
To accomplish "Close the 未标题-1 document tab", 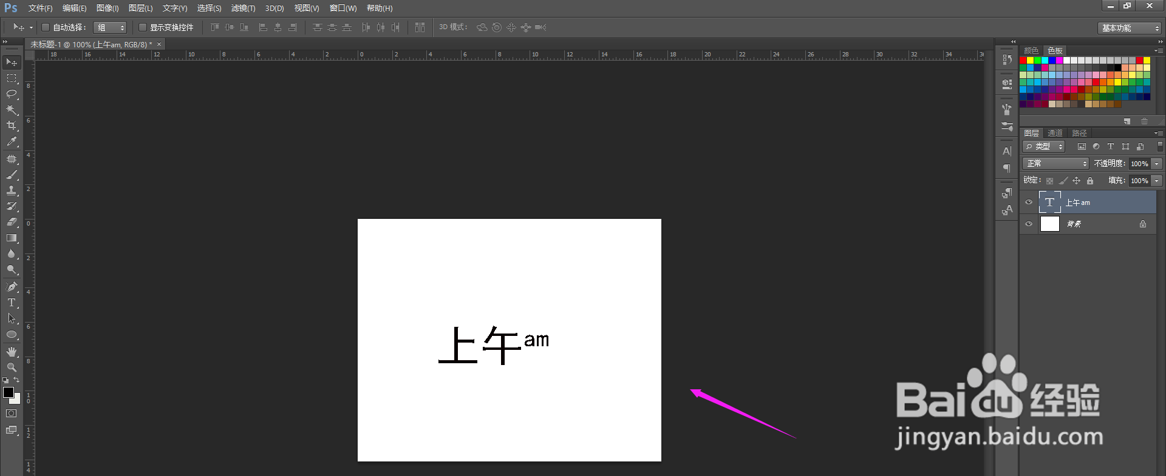I will point(159,44).
